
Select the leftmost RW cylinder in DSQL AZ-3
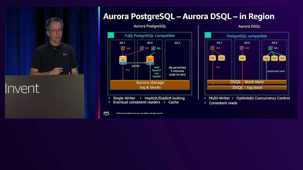266,58
